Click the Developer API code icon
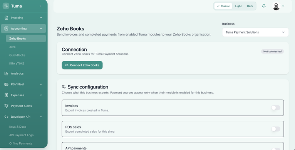Viewport: 295px width, 150px height. (x=6, y=117)
